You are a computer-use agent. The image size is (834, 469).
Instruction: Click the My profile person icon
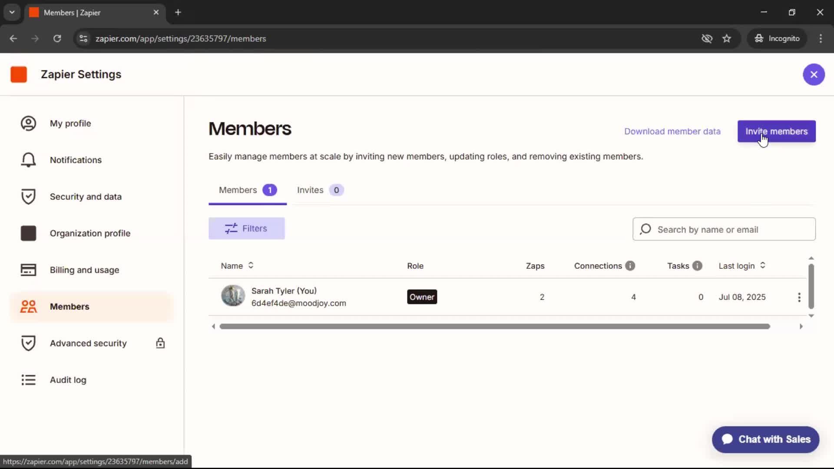tap(28, 123)
